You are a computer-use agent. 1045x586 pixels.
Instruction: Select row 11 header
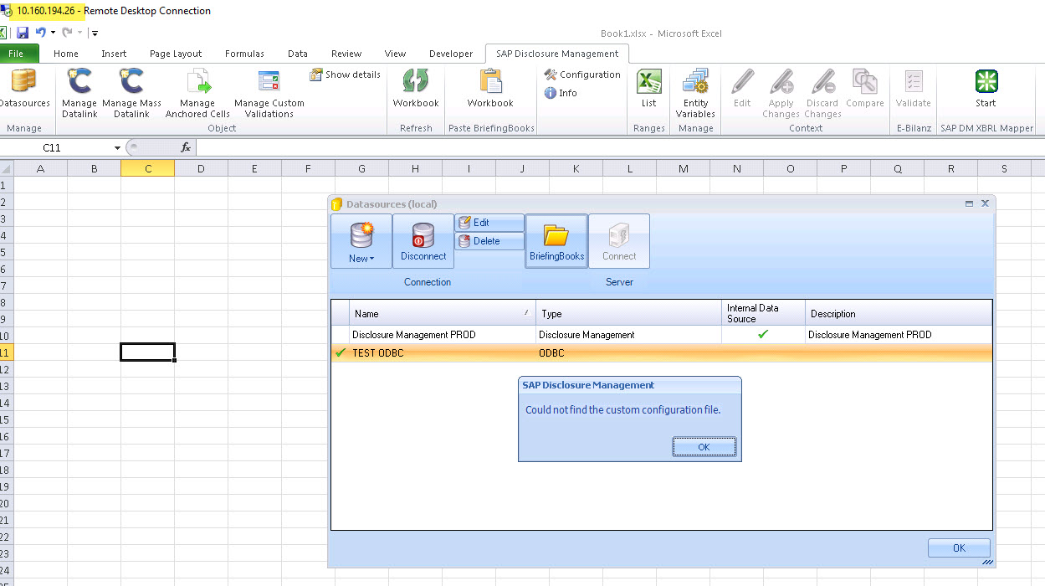coord(6,352)
